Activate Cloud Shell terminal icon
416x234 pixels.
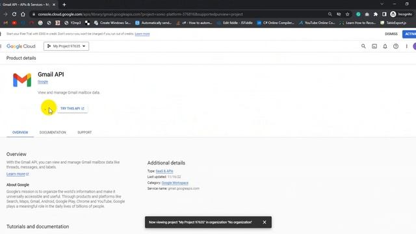pyautogui.click(x=374, y=46)
